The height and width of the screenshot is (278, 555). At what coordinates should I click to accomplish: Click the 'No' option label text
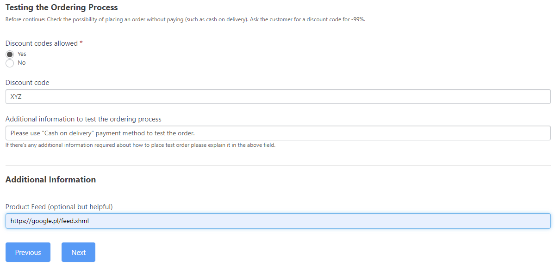21,63
